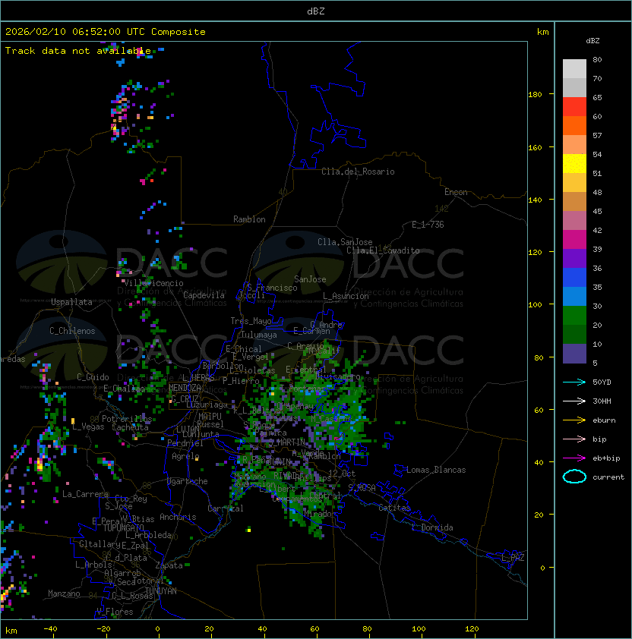This screenshot has width=632, height=639.
Task: Click the Catitas map label
Action: pyautogui.click(x=394, y=508)
